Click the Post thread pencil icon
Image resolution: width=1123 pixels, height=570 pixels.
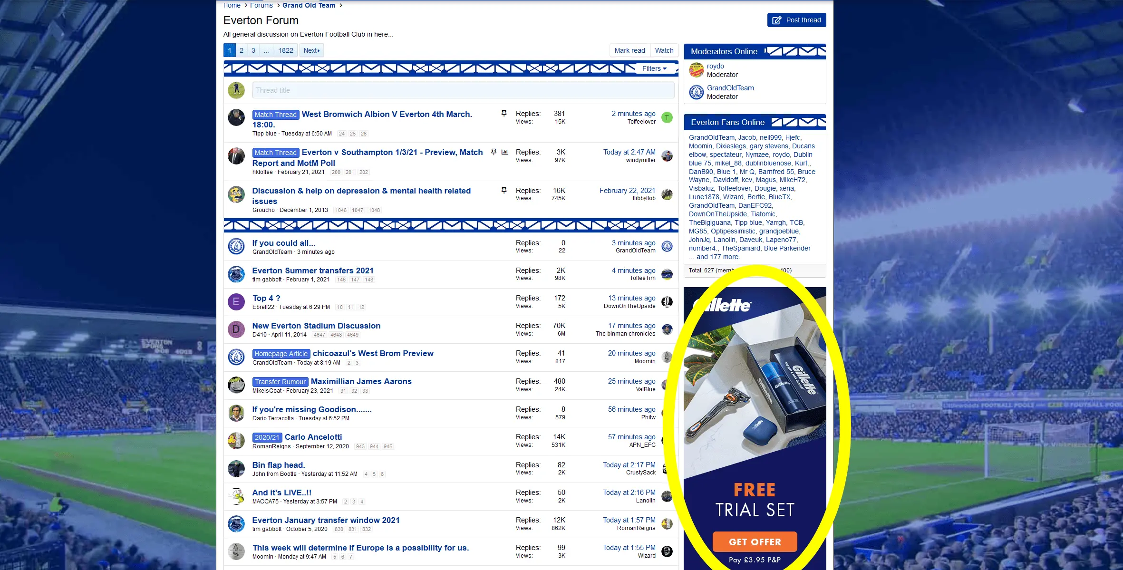776,20
